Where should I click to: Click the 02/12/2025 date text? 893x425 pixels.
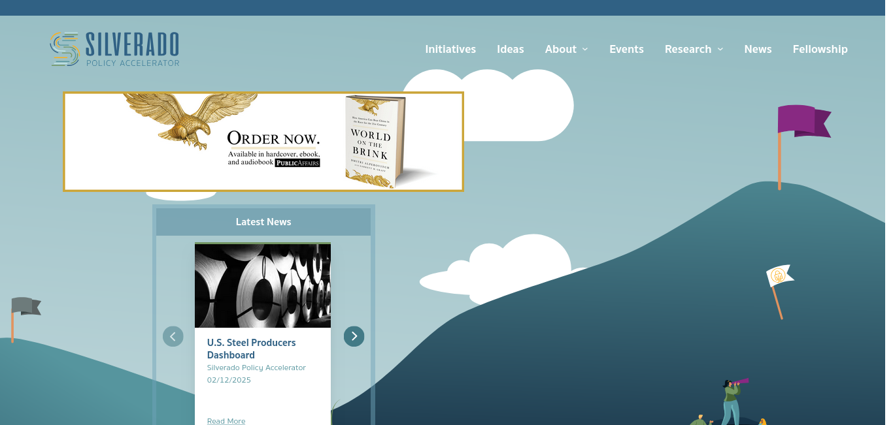(x=229, y=380)
